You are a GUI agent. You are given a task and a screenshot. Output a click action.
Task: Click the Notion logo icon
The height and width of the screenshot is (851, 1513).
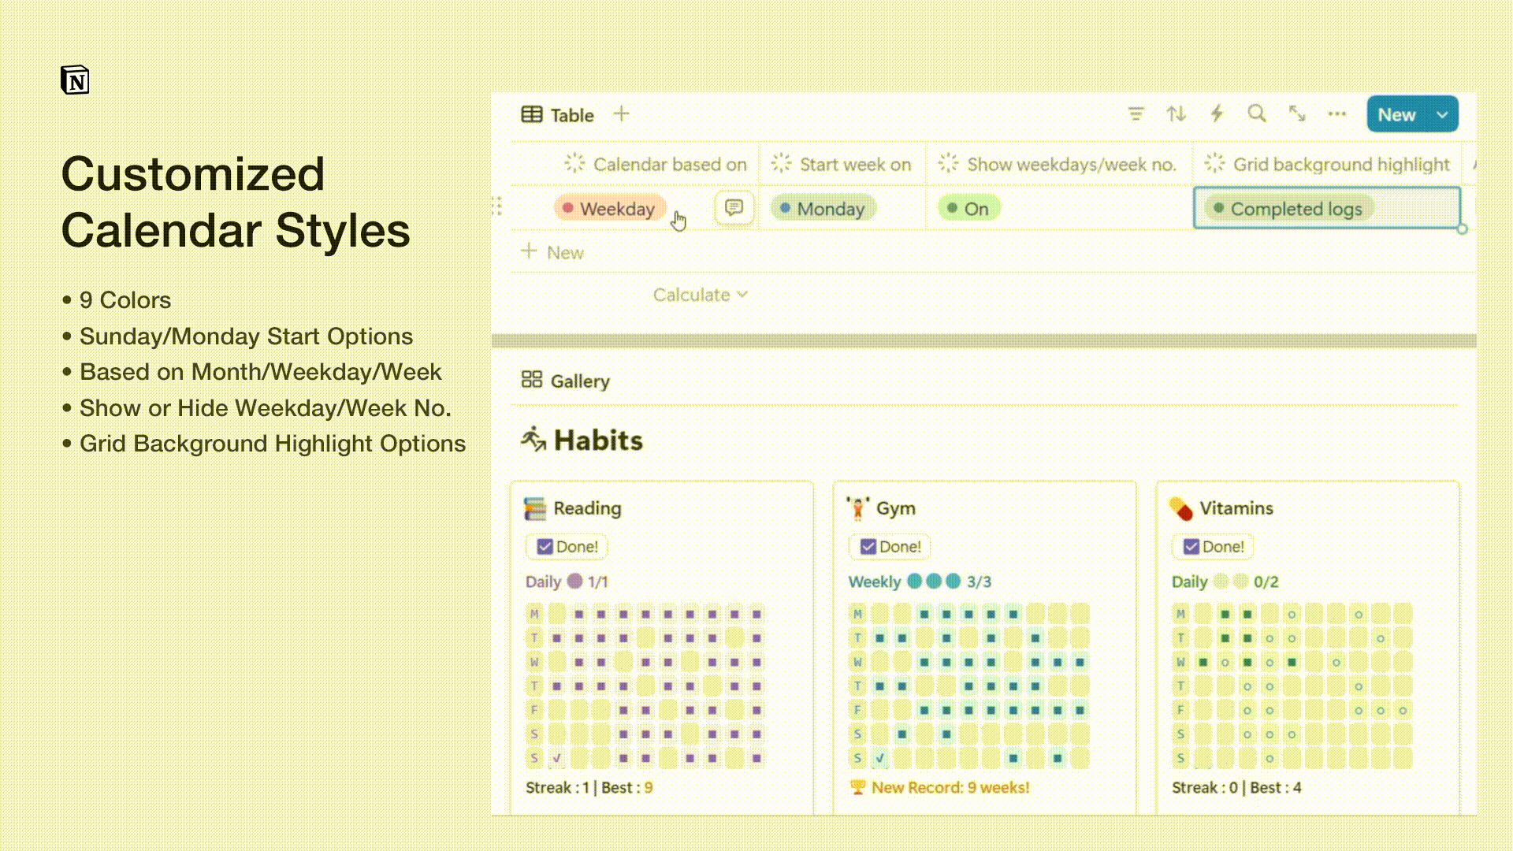click(75, 80)
